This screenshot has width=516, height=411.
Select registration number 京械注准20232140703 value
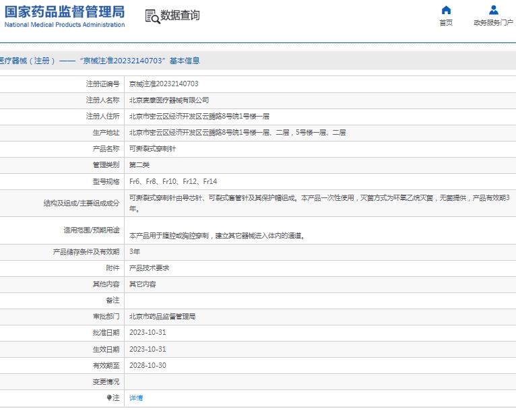(164, 84)
